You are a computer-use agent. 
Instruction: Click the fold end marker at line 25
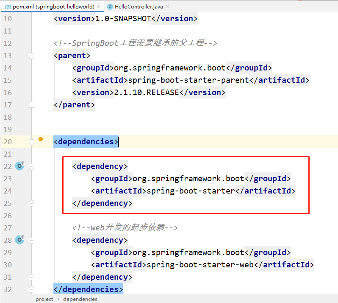pos(31,203)
